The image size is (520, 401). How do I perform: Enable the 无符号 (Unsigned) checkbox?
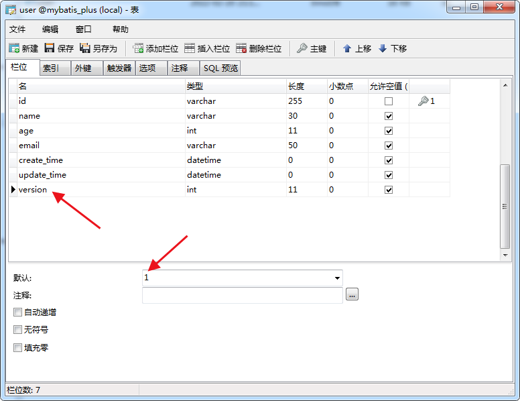(x=17, y=330)
